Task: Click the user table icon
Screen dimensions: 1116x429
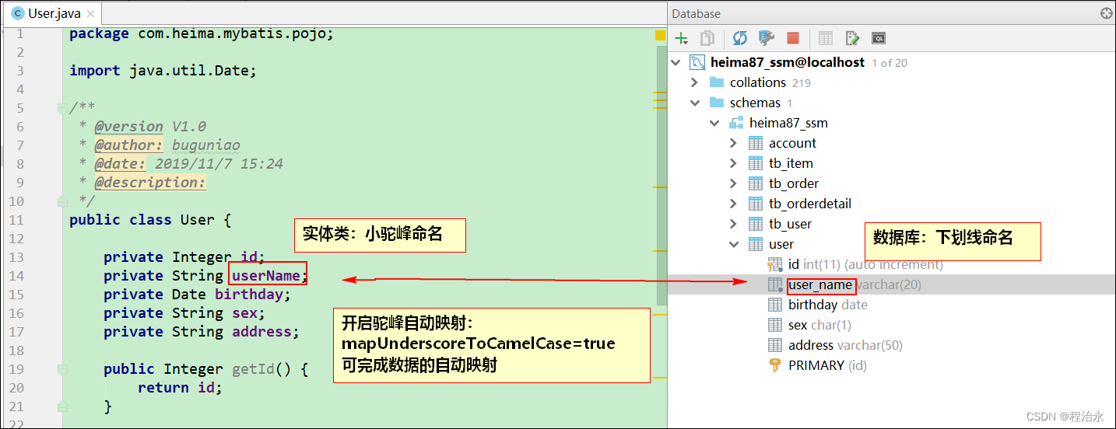Action: click(x=756, y=244)
